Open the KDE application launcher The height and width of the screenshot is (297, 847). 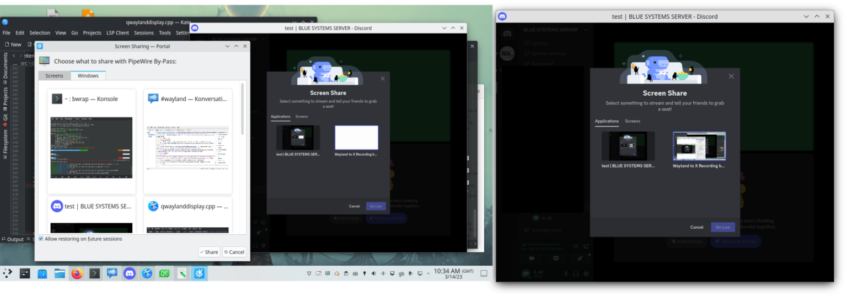[8, 273]
